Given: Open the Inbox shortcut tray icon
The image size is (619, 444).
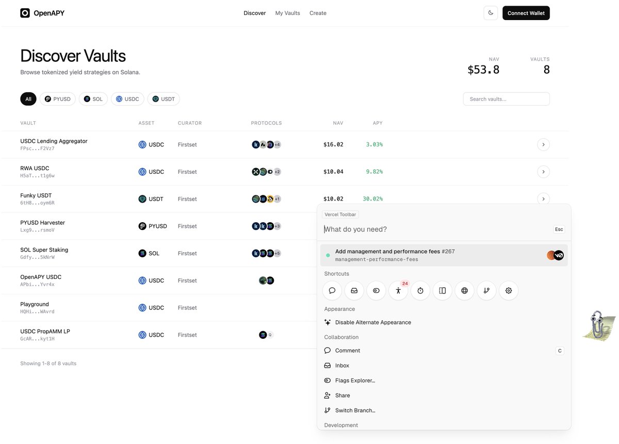Looking at the screenshot, I should pyautogui.click(x=354, y=291).
